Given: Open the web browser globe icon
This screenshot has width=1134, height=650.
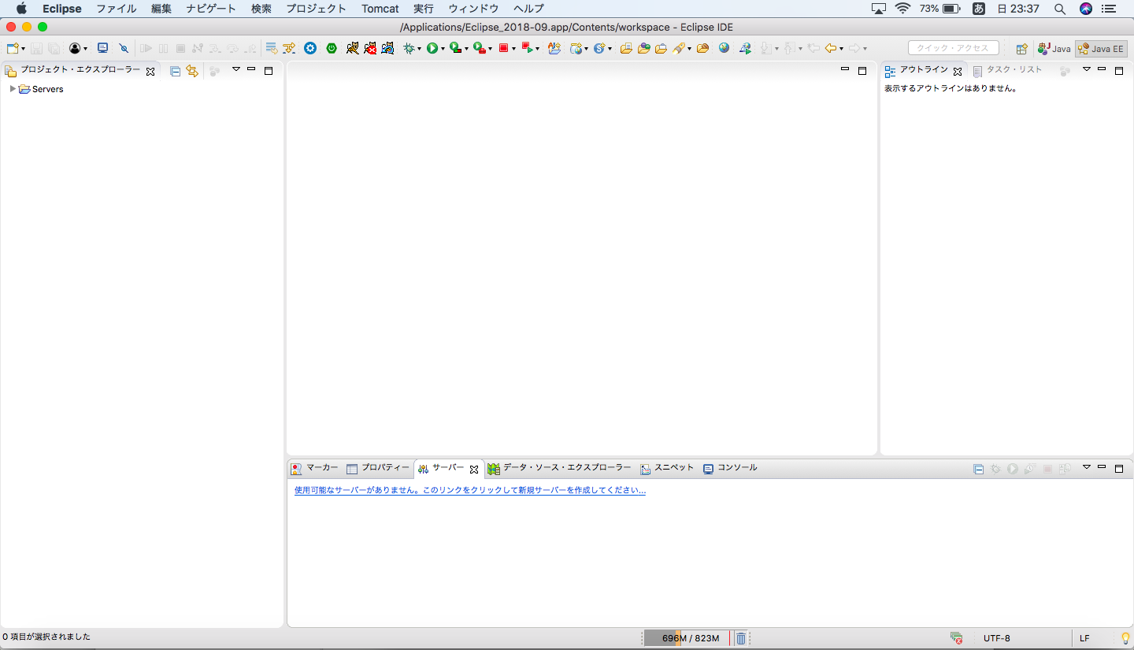Looking at the screenshot, I should (724, 47).
